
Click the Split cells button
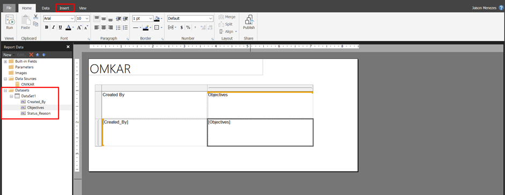226,24
